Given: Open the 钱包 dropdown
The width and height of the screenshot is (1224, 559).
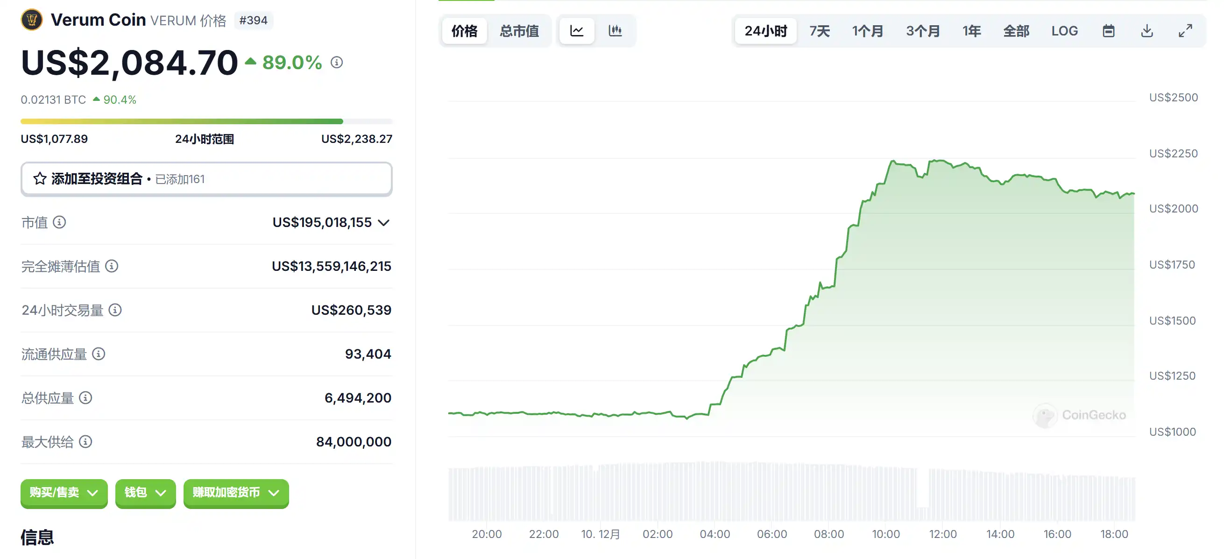Looking at the screenshot, I should point(145,492).
